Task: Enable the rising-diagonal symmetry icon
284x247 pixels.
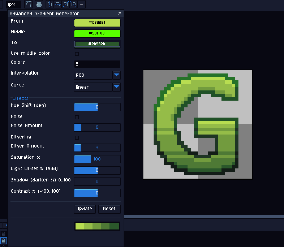Action: pos(66,4)
